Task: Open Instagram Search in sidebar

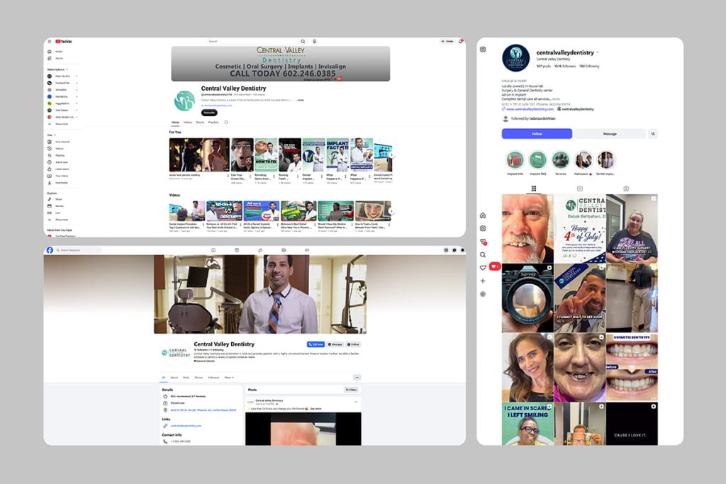Action: pyautogui.click(x=482, y=255)
